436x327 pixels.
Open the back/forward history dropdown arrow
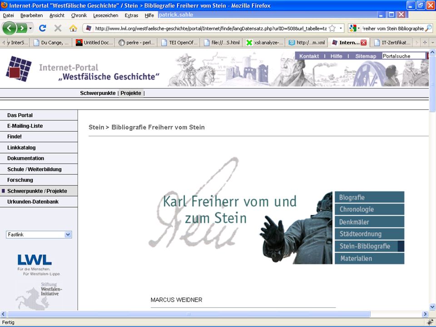[x=30, y=28]
